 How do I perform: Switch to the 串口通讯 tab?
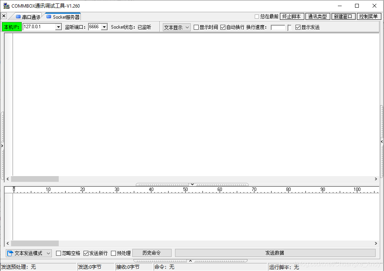point(28,17)
